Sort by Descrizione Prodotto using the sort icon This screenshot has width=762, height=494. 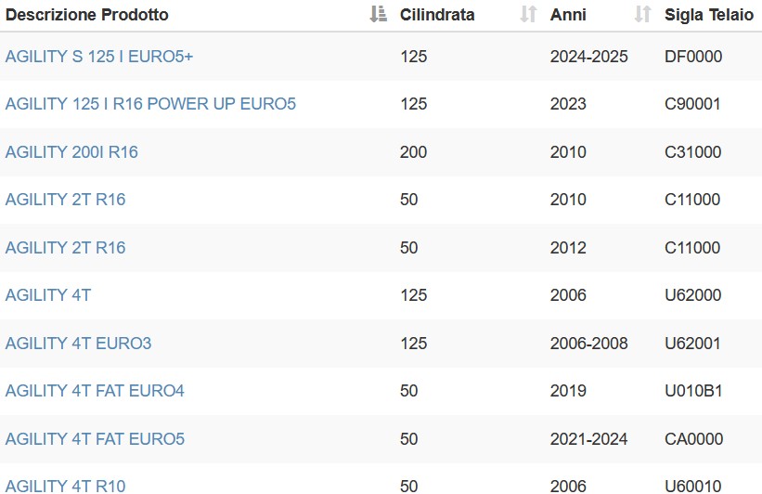pyautogui.click(x=378, y=14)
